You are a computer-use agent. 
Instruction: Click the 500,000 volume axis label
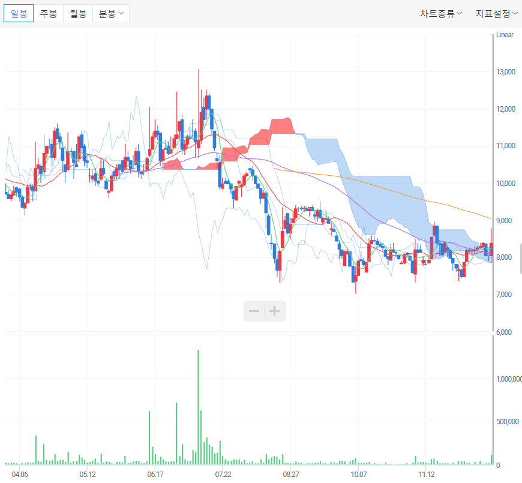click(x=508, y=422)
